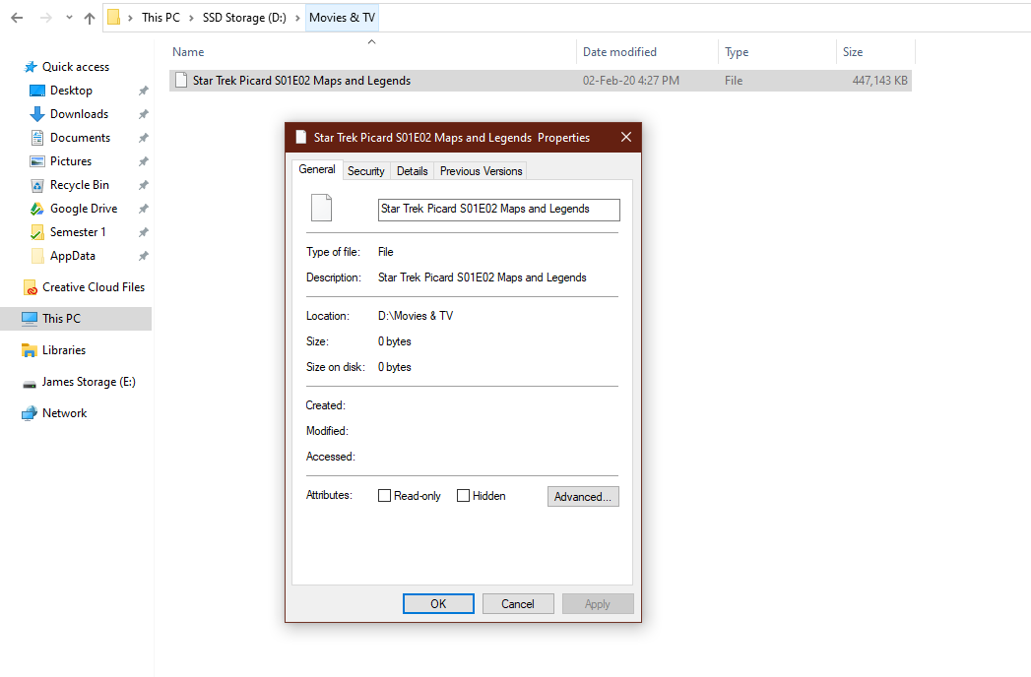Click pin icon beside Desktop
Image resolution: width=1031 pixels, height=677 pixels.
tap(143, 91)
